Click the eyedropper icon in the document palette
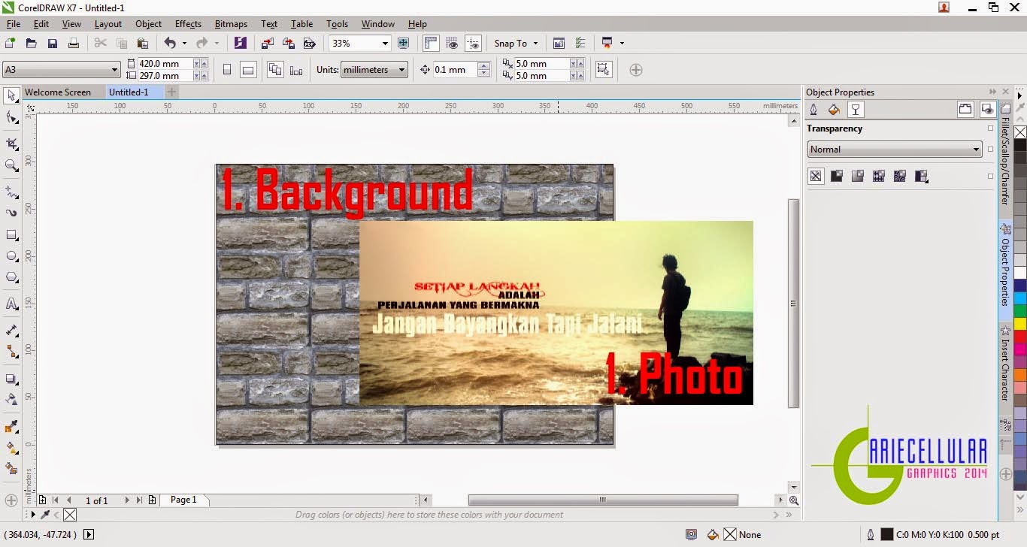 pos(45,515)
